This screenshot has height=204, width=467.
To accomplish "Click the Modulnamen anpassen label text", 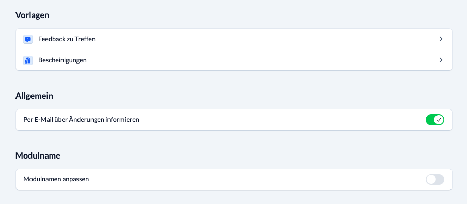I will (56, 179).
